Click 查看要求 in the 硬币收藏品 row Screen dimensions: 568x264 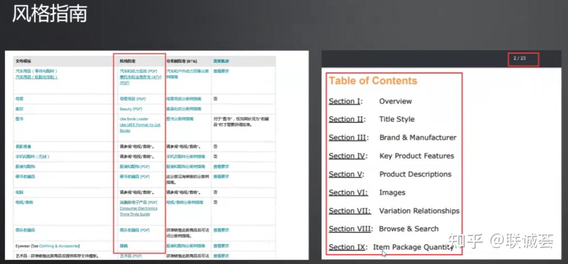click(x=221, y=177)
